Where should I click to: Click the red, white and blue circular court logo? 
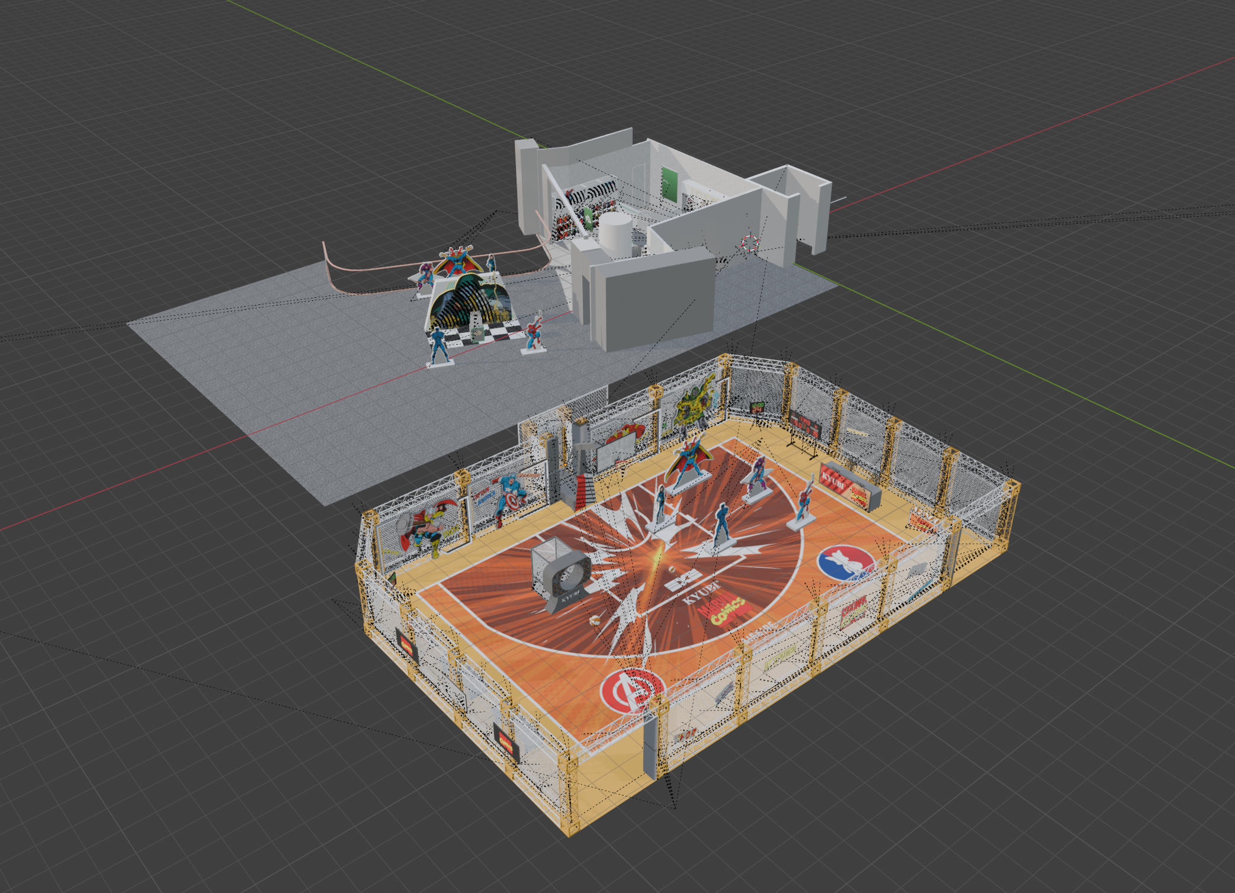pos(845,562)
